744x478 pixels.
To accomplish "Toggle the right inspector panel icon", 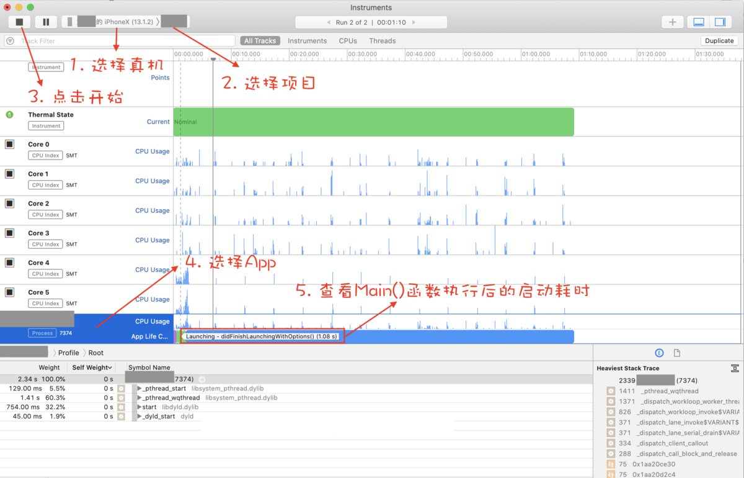I will click(720, 22).
